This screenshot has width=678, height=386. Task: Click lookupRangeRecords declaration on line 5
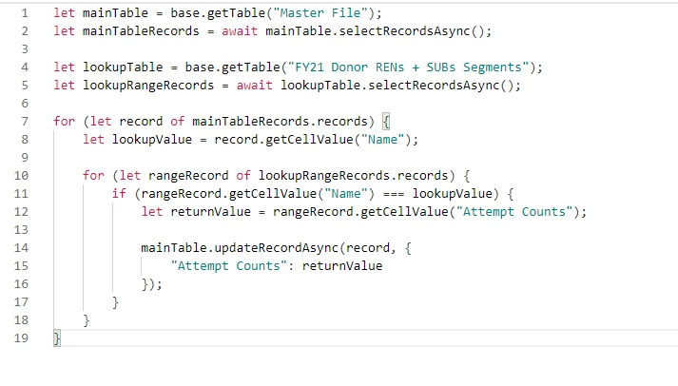pyautogui.click(x=148, y=86)
